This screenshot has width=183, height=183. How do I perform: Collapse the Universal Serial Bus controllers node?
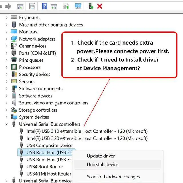pos(7,124)
